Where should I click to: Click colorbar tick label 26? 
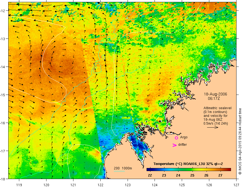pos(206,175)
